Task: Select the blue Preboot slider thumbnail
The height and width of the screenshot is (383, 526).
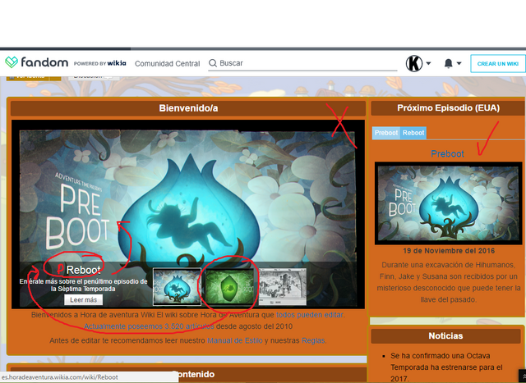Action: tap(177, 286)
